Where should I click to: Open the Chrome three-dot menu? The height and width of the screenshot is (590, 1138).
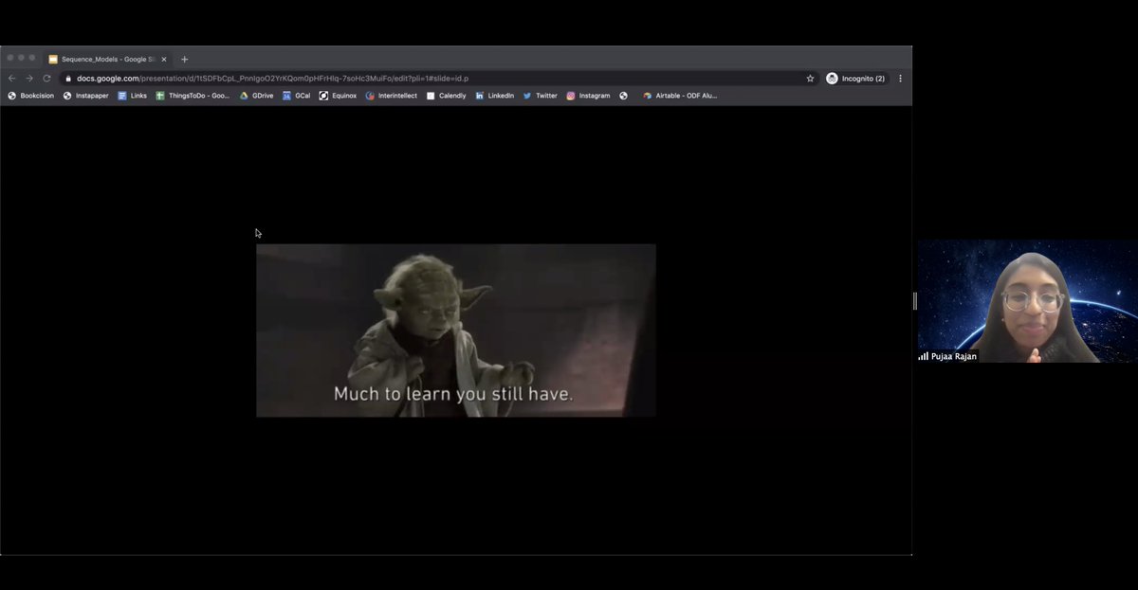(x=900, y=79)
